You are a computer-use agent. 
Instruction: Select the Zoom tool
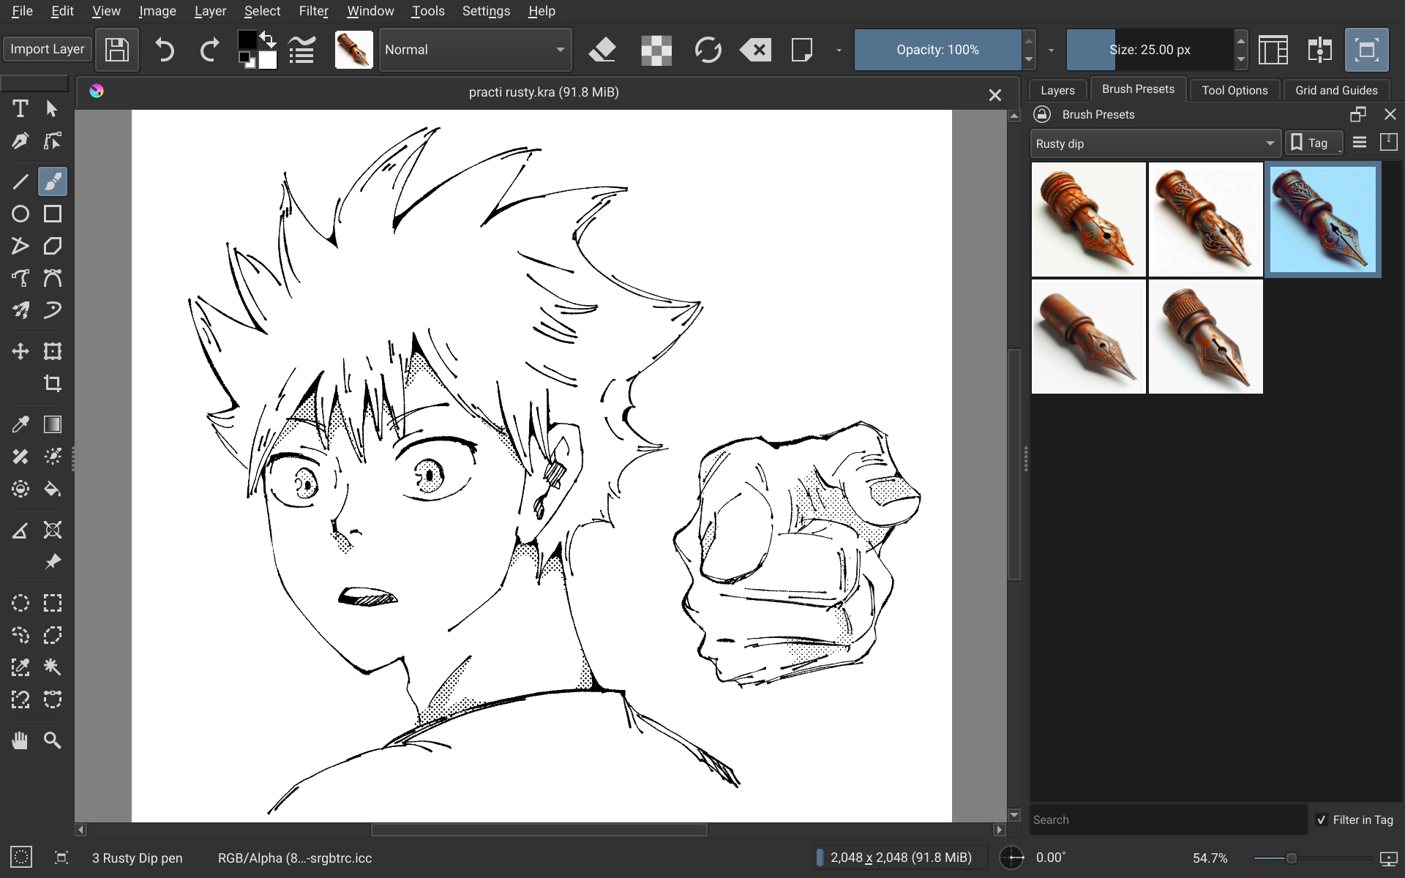click(52, 740)
